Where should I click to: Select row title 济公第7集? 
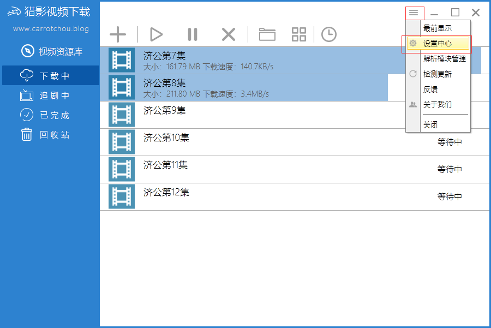pyautogui.click(x=164, y=56)
